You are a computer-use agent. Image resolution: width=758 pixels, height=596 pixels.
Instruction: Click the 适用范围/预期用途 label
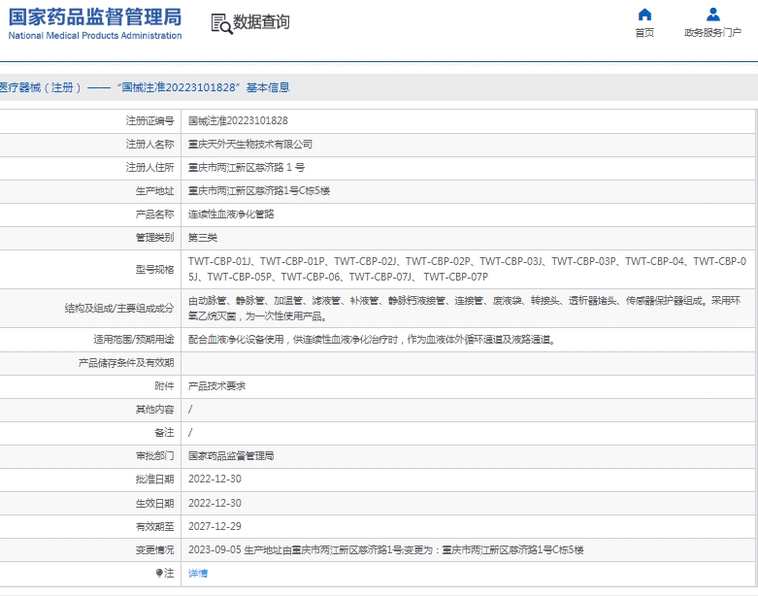[134, 340]
